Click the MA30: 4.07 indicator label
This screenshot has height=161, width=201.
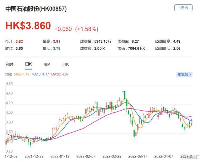pyautogui.click(x=60, y=74)
